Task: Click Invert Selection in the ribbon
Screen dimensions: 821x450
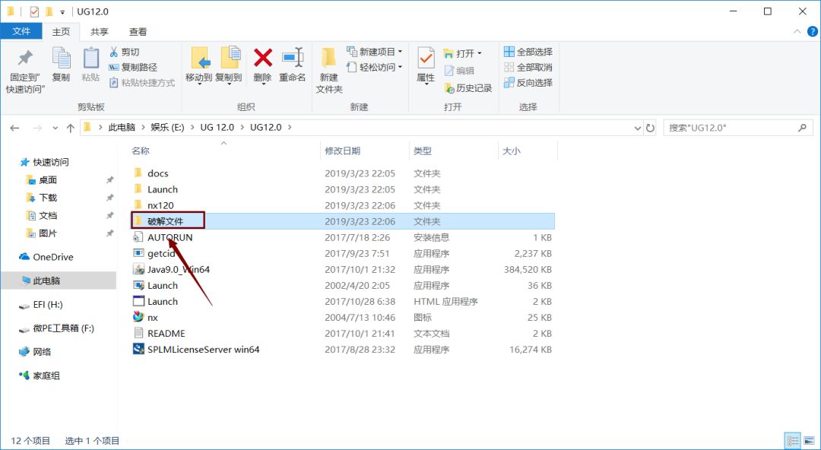Action: point(528,83)
